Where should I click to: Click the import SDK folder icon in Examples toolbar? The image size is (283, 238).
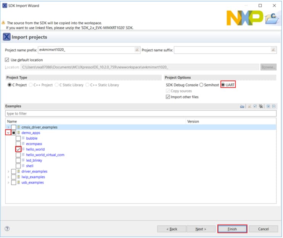point(242,106)
